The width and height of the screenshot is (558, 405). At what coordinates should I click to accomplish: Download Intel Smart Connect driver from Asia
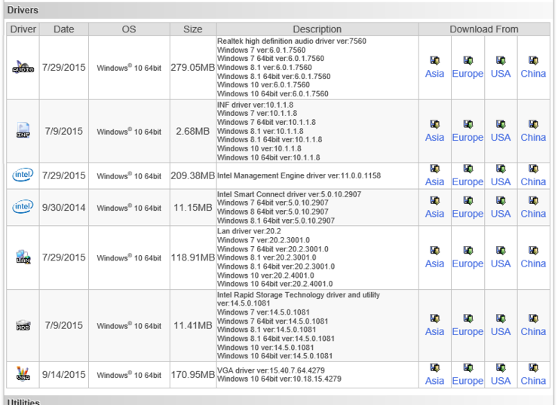click(434, 214)
